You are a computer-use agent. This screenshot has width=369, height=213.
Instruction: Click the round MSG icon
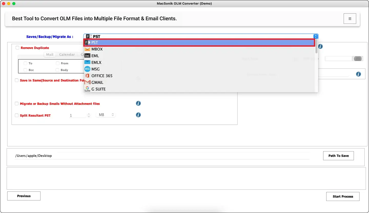click(87, 69)
